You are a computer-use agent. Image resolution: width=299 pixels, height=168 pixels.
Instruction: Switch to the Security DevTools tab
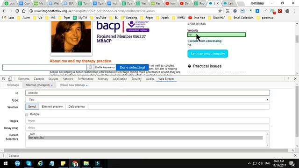click(136, 79)
